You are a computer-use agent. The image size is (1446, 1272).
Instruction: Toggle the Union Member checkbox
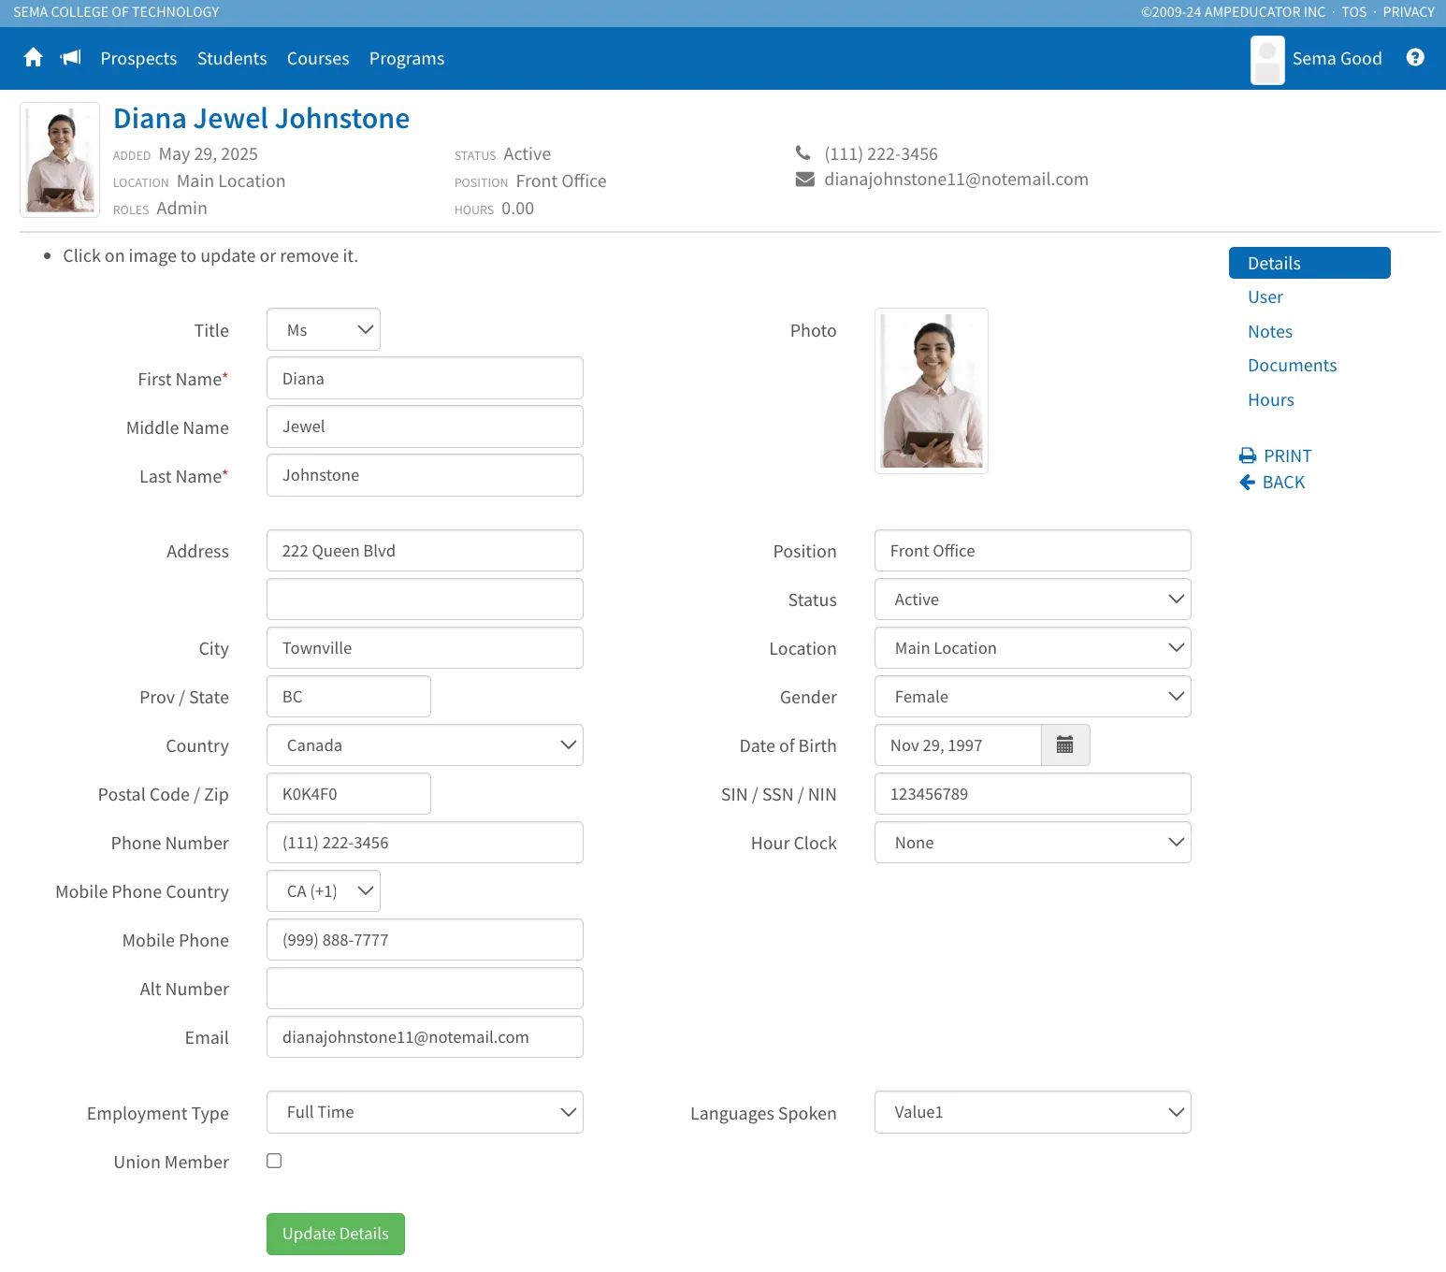click(274, 1161)
